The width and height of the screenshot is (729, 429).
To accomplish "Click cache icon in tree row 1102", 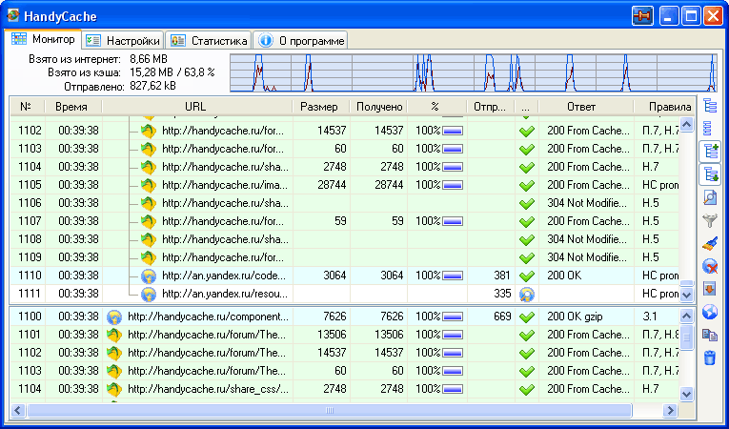I will pyautogui.click(x=148, y=131).
